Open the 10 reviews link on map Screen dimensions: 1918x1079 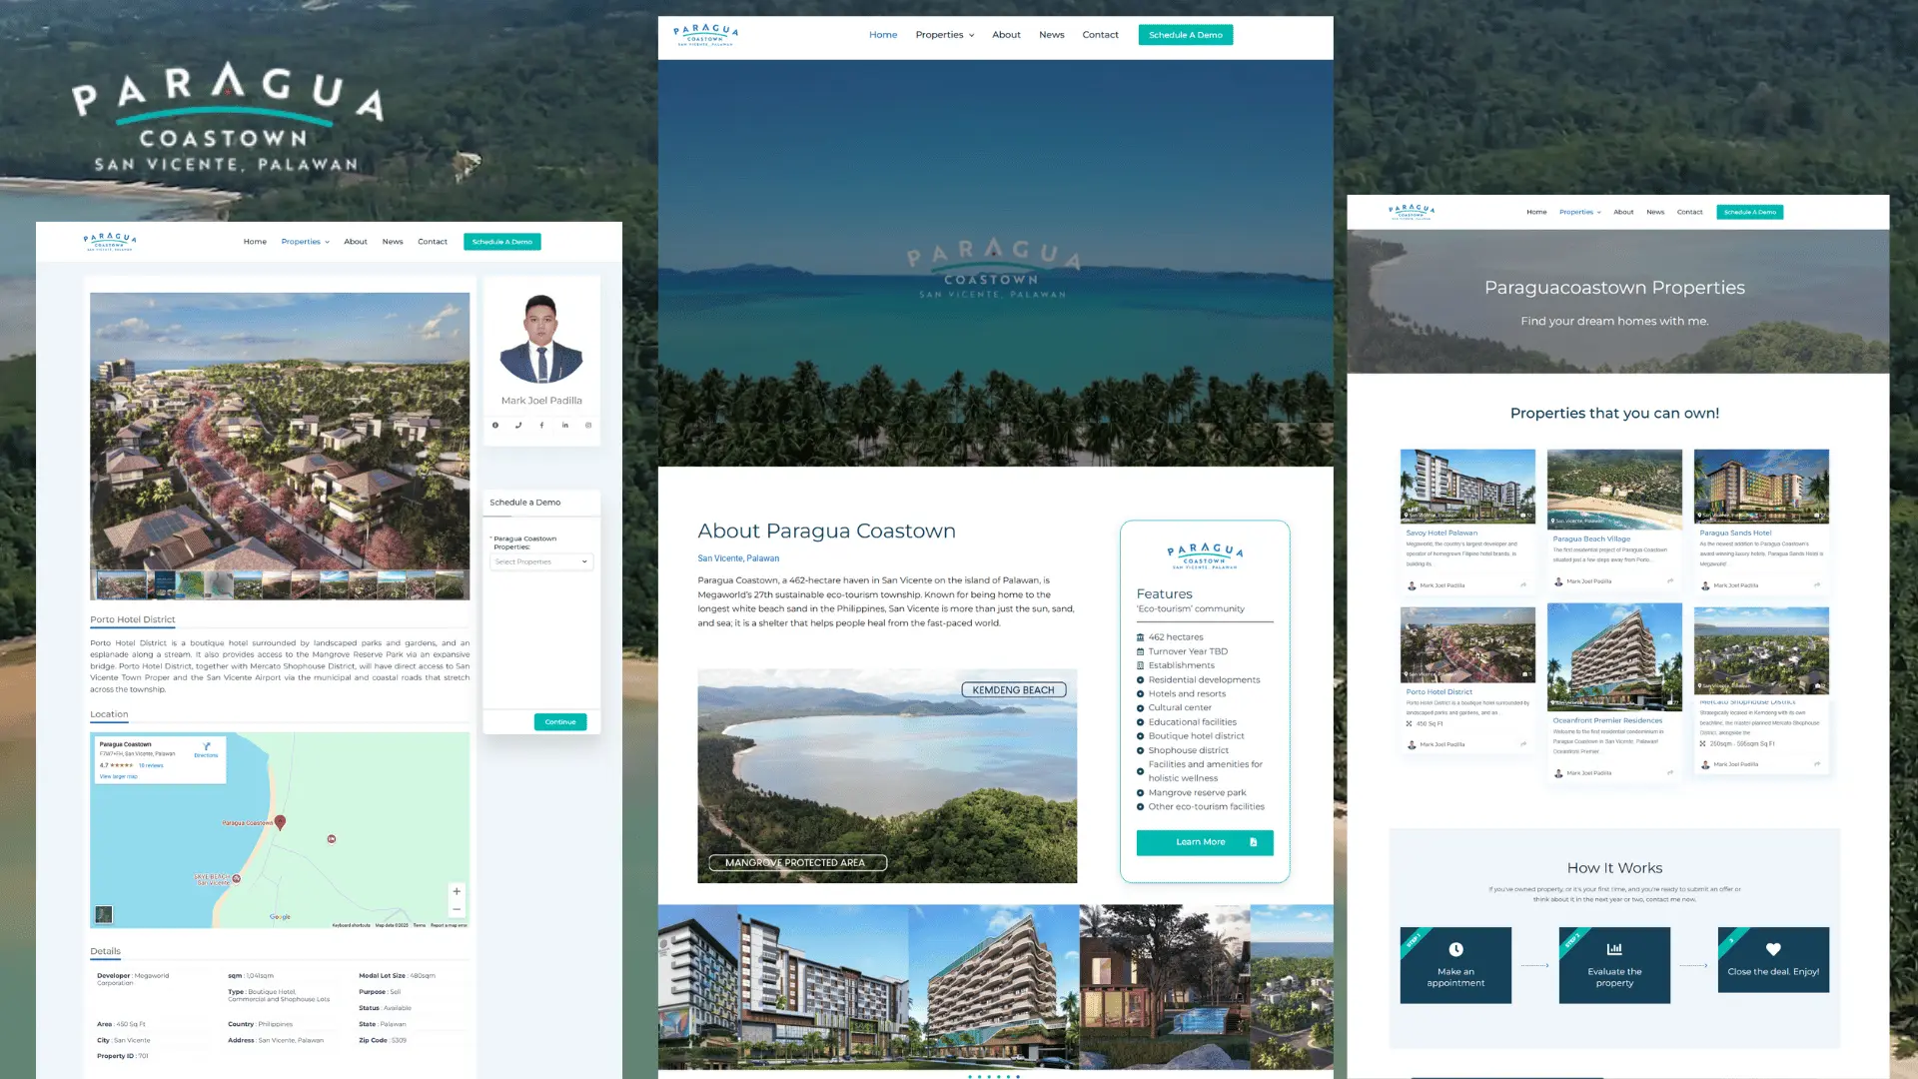point(151,765)
